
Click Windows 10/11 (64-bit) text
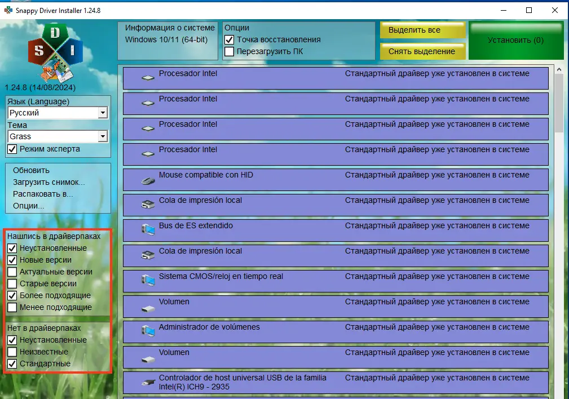(x=166, y=39)
